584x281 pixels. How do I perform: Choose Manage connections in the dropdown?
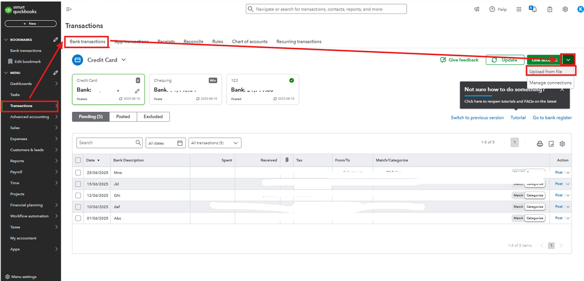point(551,83)
